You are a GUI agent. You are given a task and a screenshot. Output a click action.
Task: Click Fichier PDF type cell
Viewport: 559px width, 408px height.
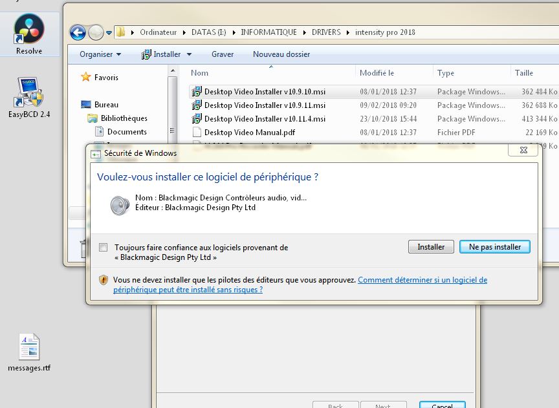point(456,132)
